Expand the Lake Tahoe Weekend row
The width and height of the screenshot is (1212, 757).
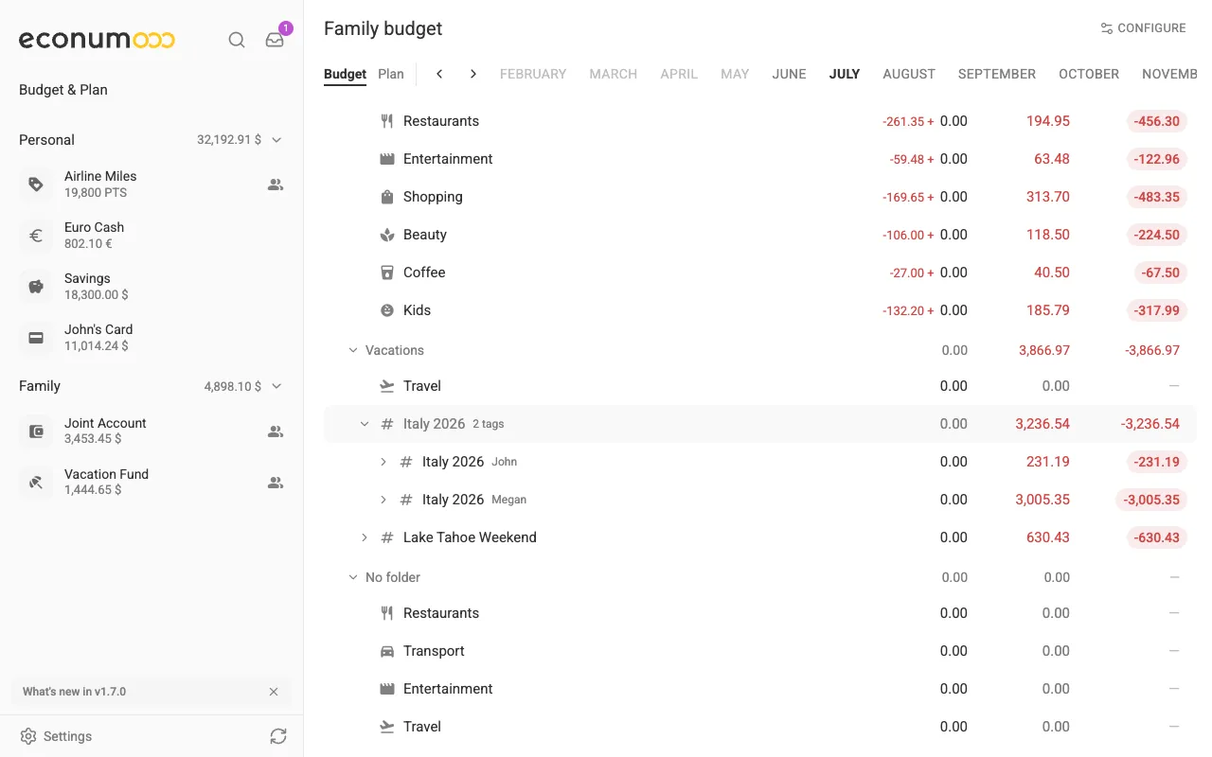364,537
